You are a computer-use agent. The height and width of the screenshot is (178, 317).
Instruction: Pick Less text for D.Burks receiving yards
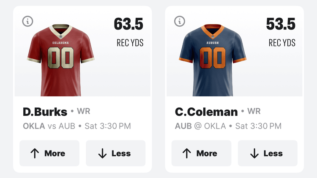tap(121, 153)
